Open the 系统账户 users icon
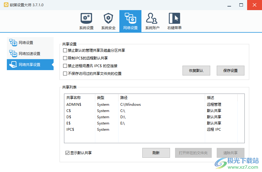This screenshot has height=172, width=262. point(152,18)
